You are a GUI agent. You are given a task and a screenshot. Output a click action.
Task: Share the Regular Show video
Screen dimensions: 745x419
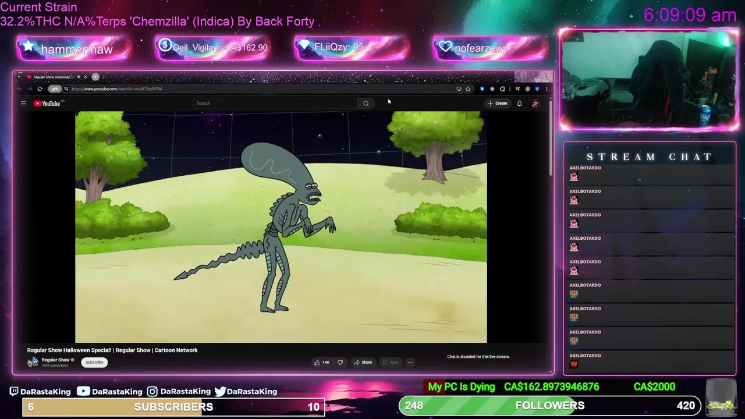pos(363,362)
